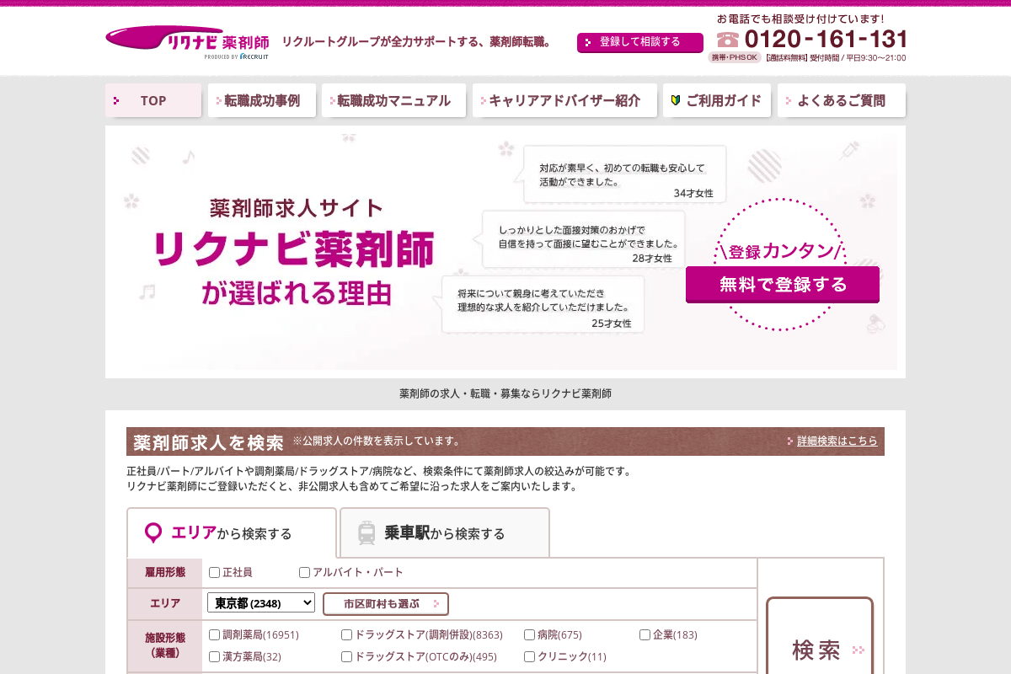Click tagline リクルートグループが全力サポートする、薬剤師転職。
This screenshot has width=1011, height=674.
418,42
